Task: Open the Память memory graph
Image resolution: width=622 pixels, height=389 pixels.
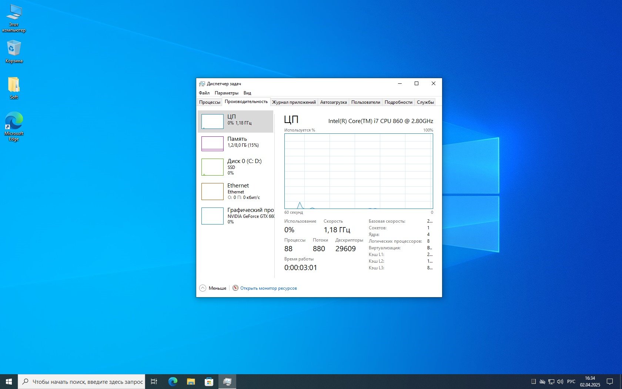Action: click(235, 144)
